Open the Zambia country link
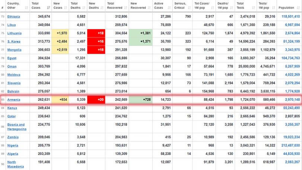302x170 pixels. pos(13,137)
